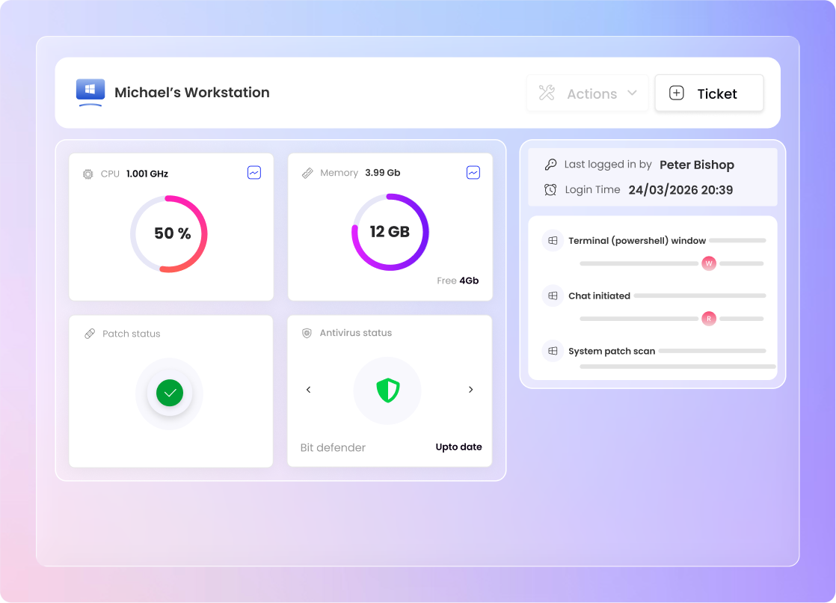This screenshot has height=603, width=836.
Task: Click the Memory 12 GB circular gauge
Action: coord(390,232)
